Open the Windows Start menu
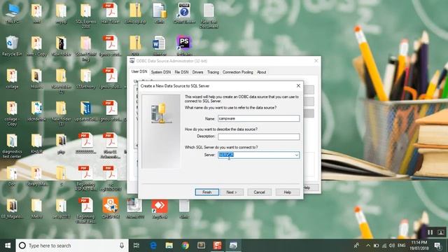 click(8, 246)
